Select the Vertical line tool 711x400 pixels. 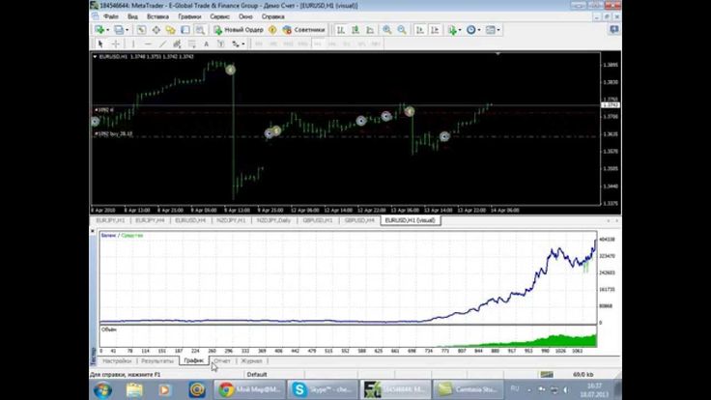(133, 44)
